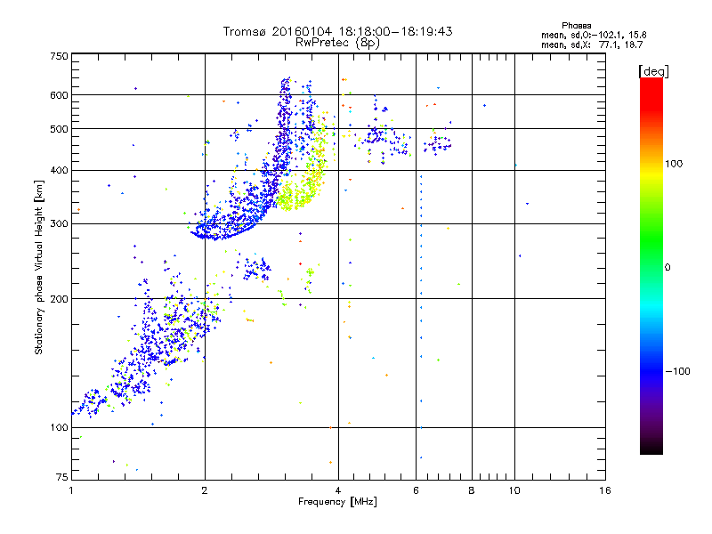Select the 'mean, sd,O:-102.1, 15.8' line
Image resolution: width=712 pixels, height=534 pixels.
[x=594, y=35]
